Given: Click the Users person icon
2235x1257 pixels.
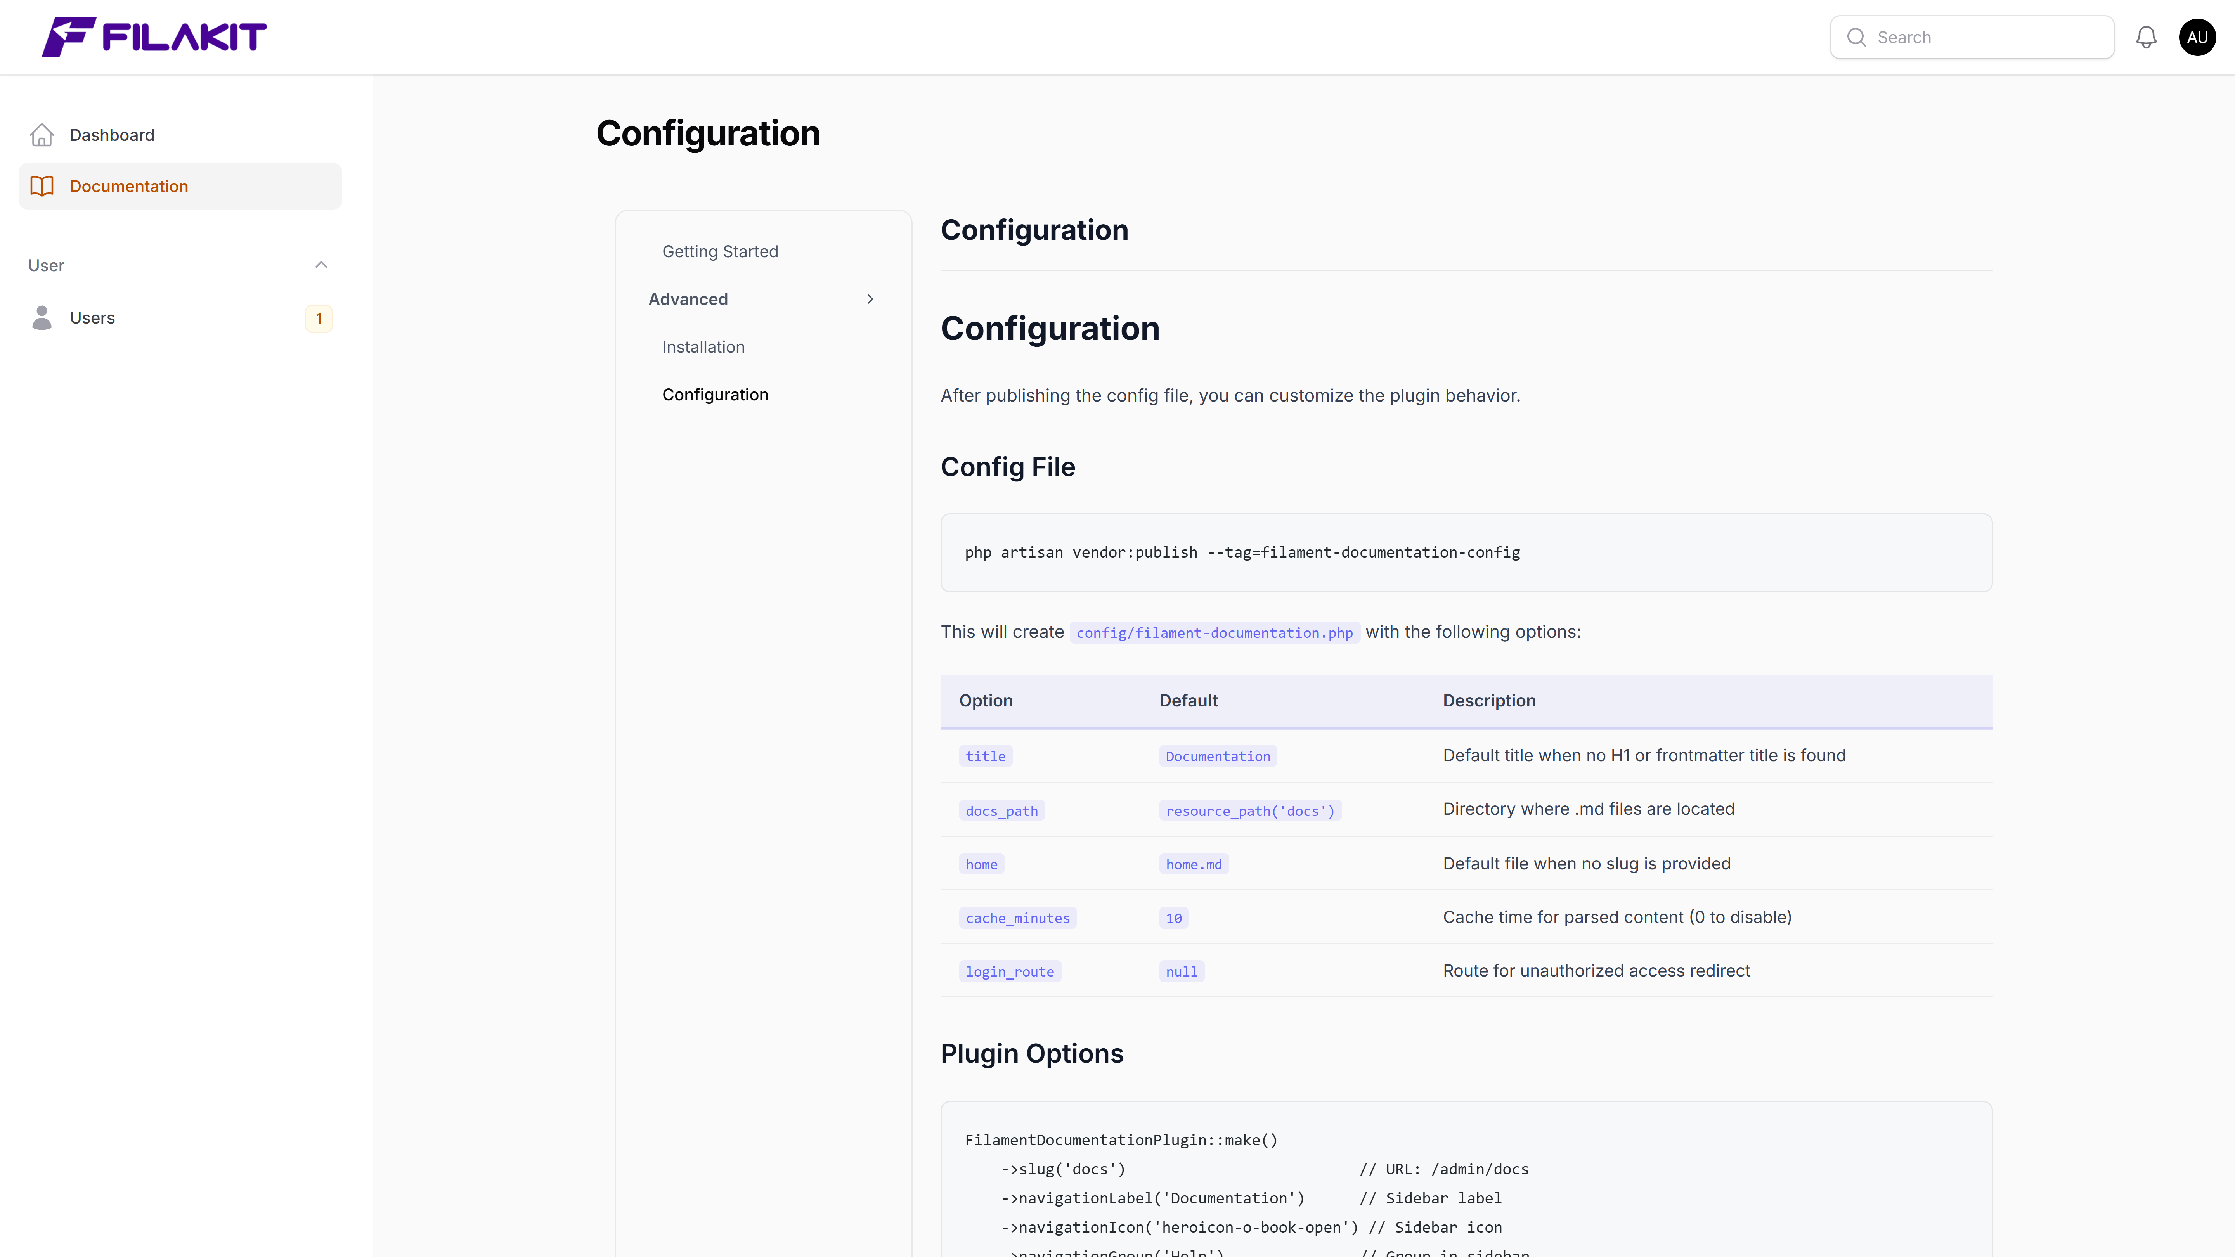Looking at the screenshot, I should (42, 317).
